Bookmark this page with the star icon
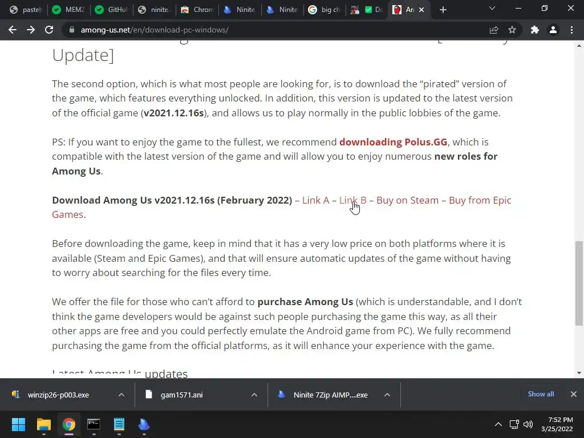Image resolution: width=584 pixels, height=438 pixels. pos(512,30)
